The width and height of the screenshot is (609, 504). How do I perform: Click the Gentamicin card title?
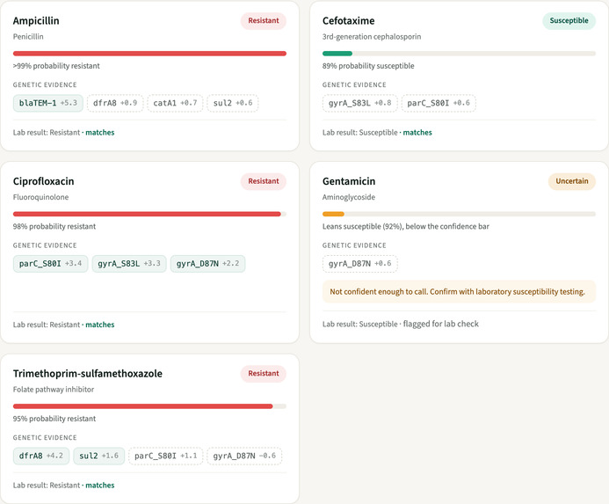pos(349,181)
